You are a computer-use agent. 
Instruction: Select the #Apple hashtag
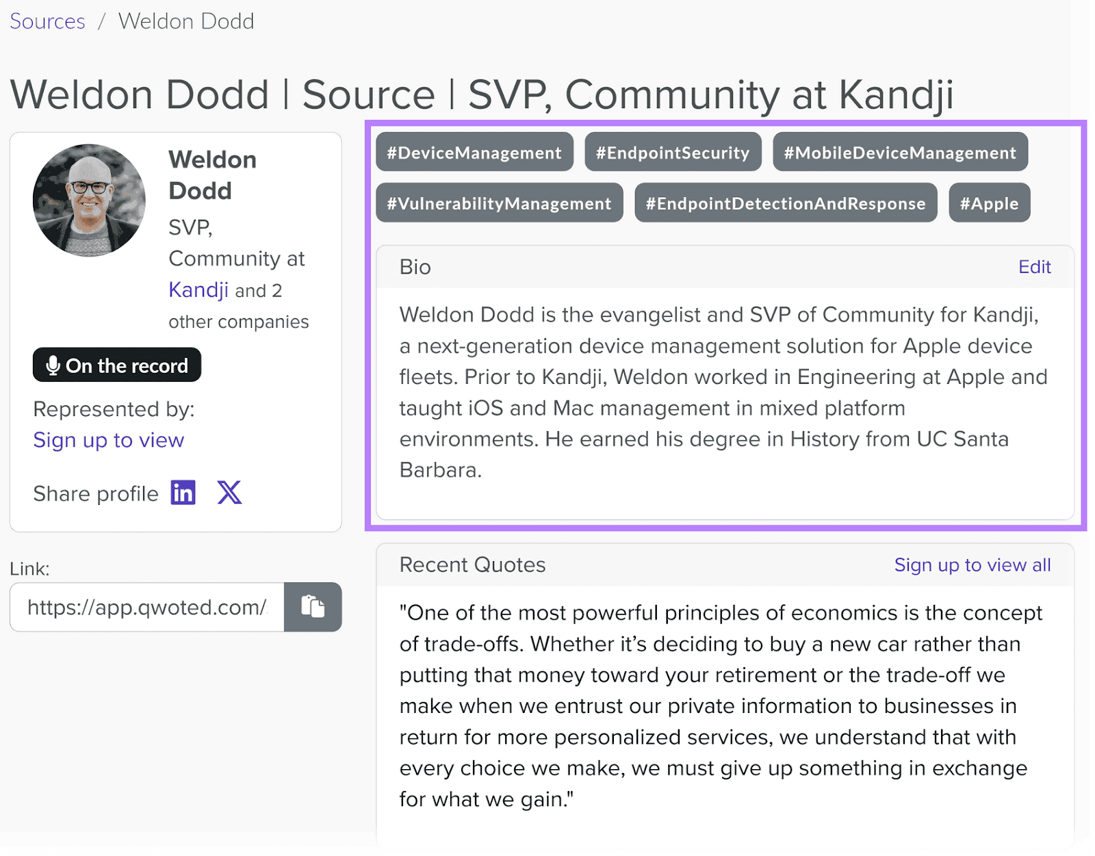pyautogui.click(x=989, y=203)
